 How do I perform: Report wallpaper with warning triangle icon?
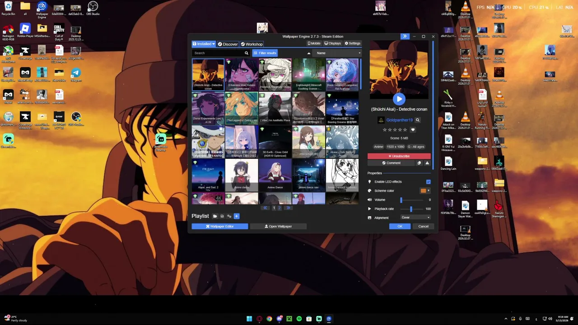pos(427,163)
